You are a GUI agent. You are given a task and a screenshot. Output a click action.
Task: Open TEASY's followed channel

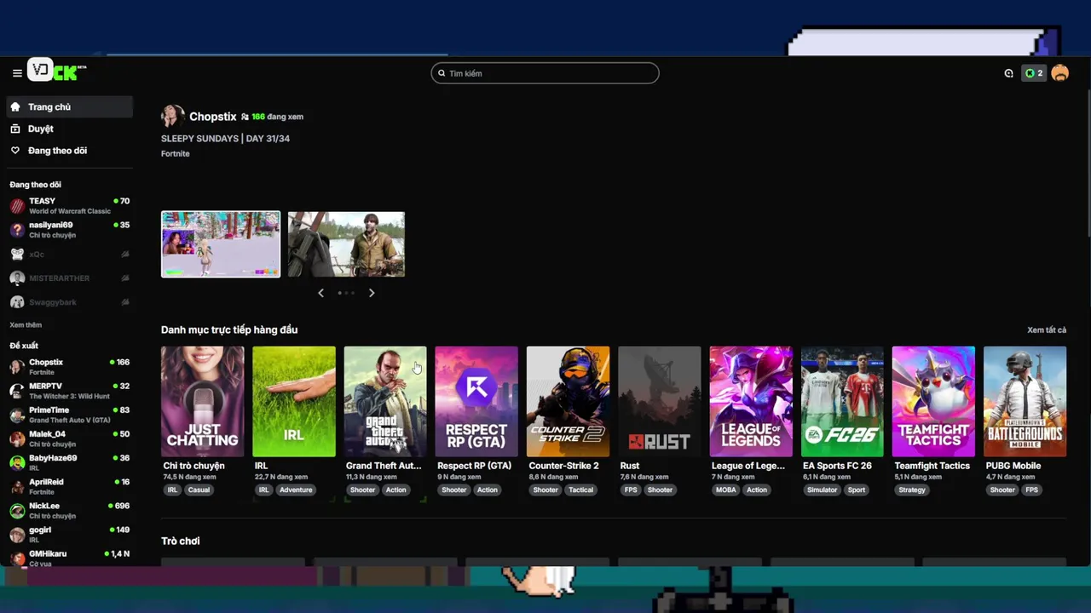(x=69, y=206)
